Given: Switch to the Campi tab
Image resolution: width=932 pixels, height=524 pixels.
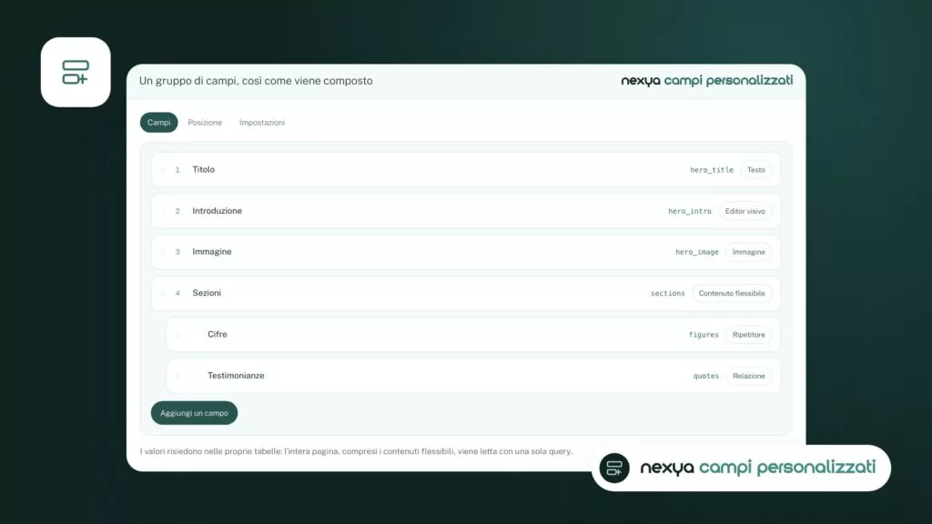Looking at the screenshot, I should (158, 123).
